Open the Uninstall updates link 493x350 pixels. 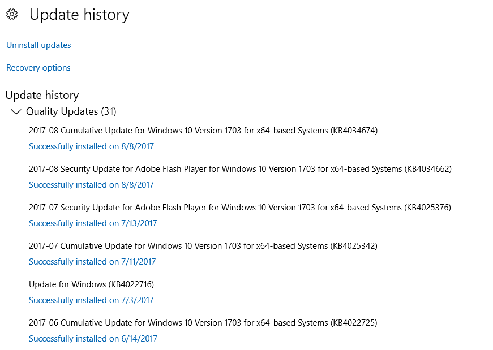point(38,45)
